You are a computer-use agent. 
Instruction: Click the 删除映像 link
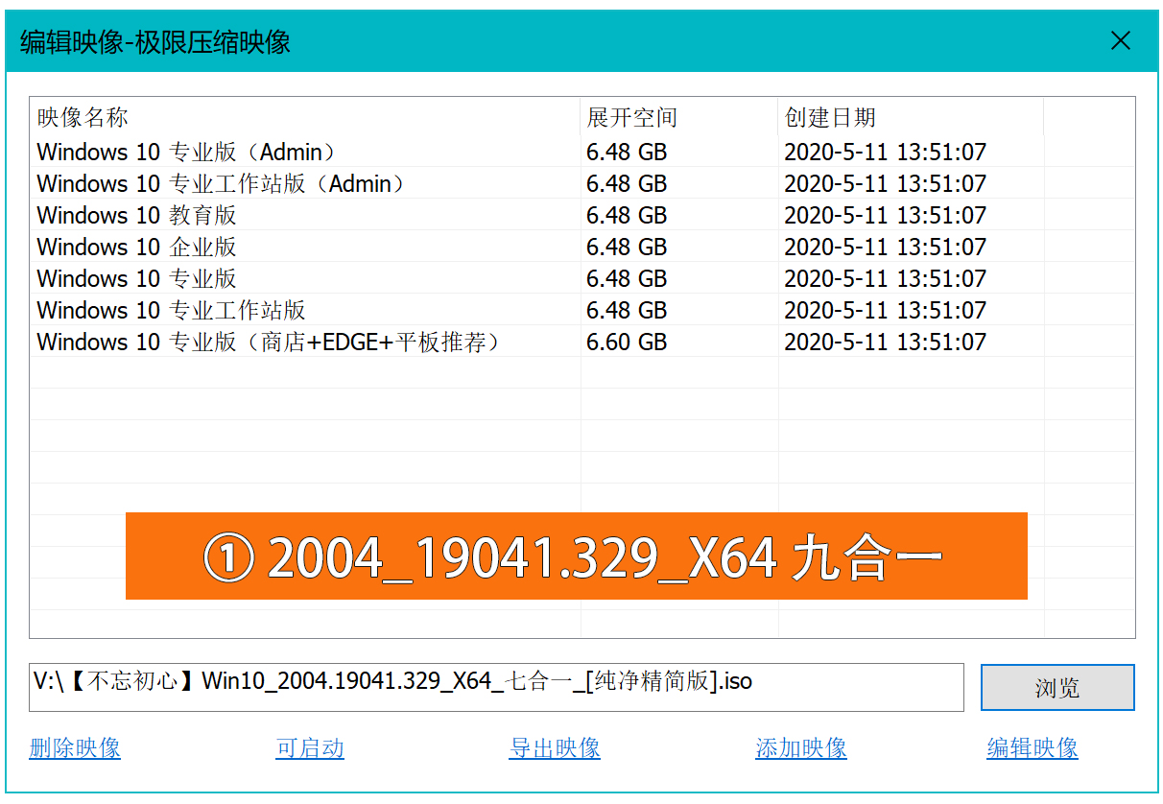pyautogui.click(x=75, y=748)
